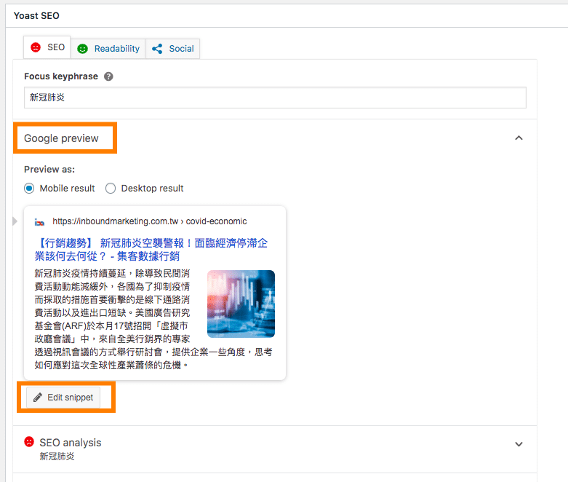Open the Social tab
Screen dimensions: 568x482
(x=172, y=49)
